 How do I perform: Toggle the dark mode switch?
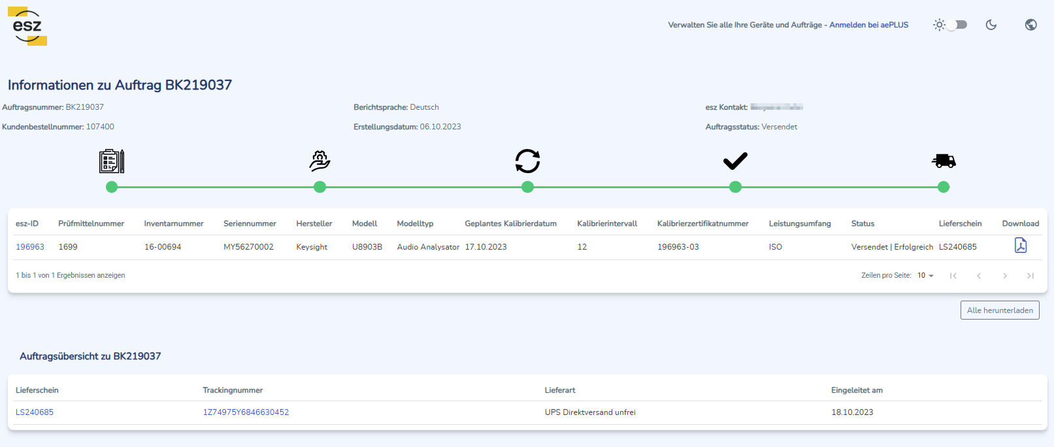pos(958,25)
